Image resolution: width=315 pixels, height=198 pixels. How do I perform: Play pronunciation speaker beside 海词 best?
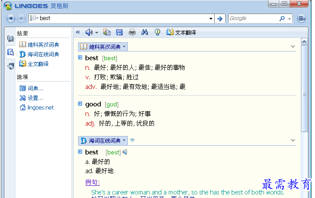[x=125, y=152]
